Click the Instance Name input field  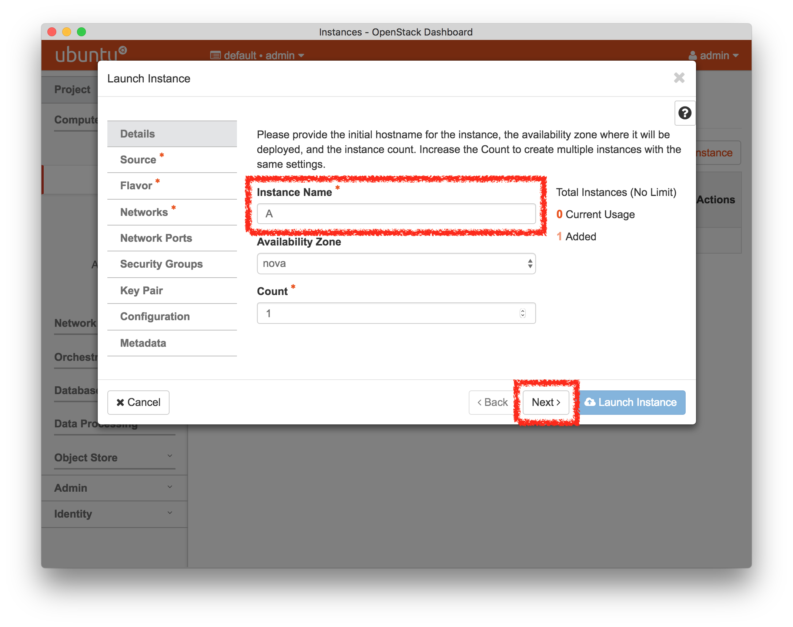coord(396,214)
